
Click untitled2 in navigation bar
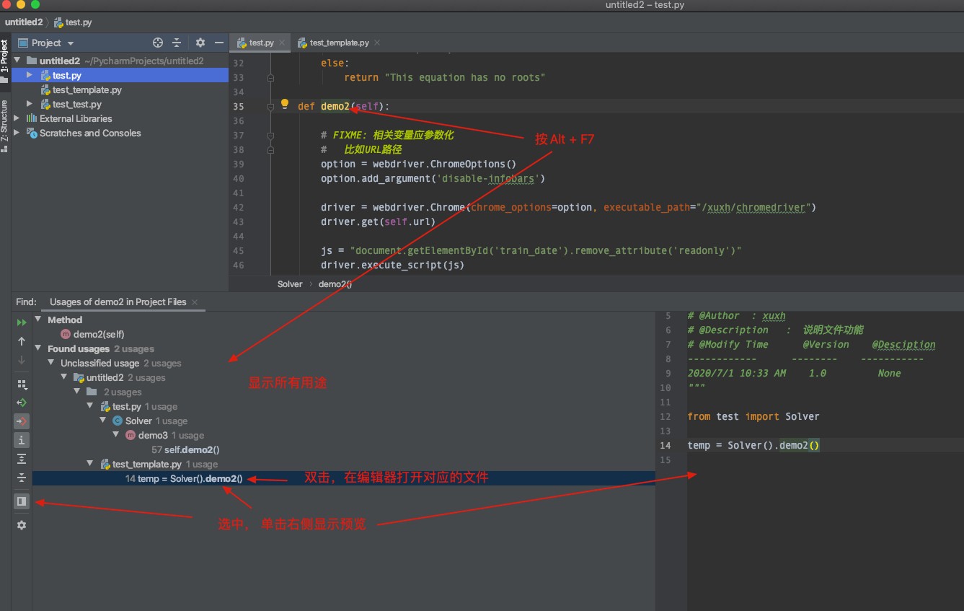(x=23, y=22)
